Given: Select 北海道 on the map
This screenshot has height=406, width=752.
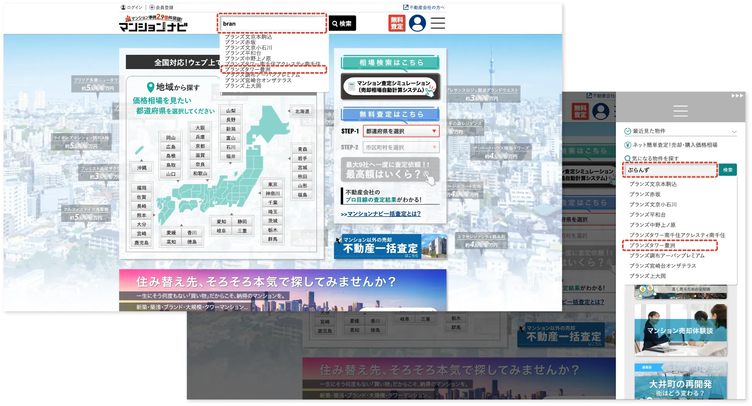Looking at the screenshot, I should coord(302,111).
